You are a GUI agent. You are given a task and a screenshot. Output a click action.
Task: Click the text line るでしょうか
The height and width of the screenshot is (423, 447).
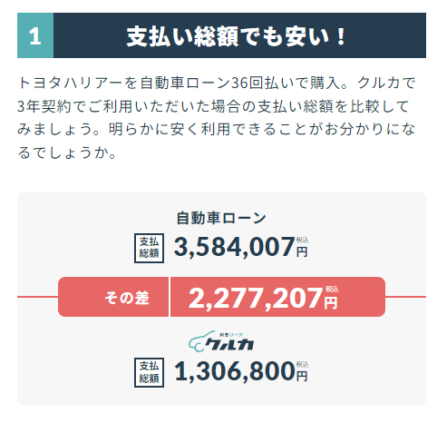[67, 152]
